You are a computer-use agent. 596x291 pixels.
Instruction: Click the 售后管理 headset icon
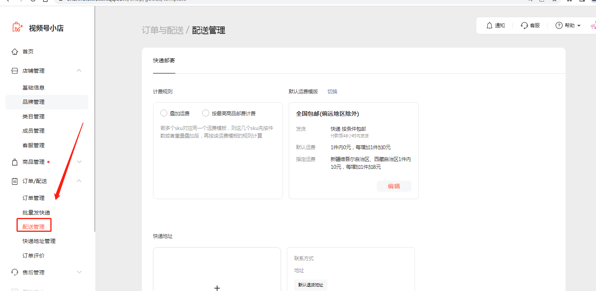pos(15,273)
